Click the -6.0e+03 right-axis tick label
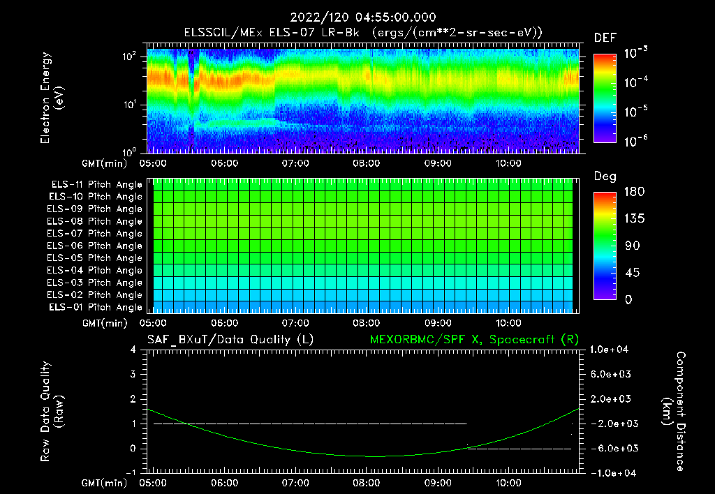The height and width of the screenshot is (494, 715). click(x=610, y=449)
